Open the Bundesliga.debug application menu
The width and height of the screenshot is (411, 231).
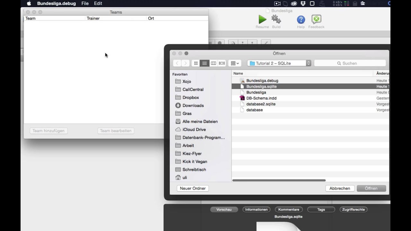(x=57, y=4)
